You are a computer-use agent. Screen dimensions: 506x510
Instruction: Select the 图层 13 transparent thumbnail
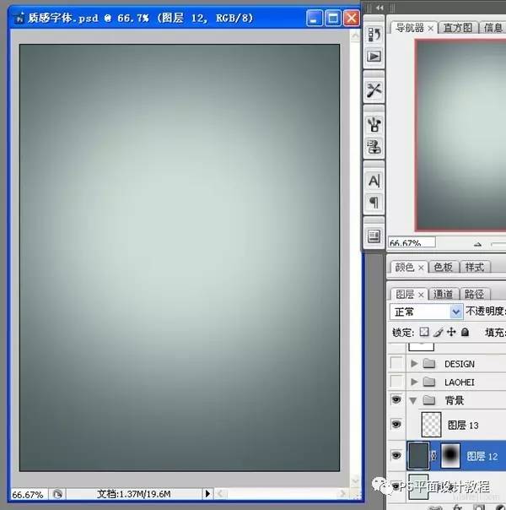point(431,425)
